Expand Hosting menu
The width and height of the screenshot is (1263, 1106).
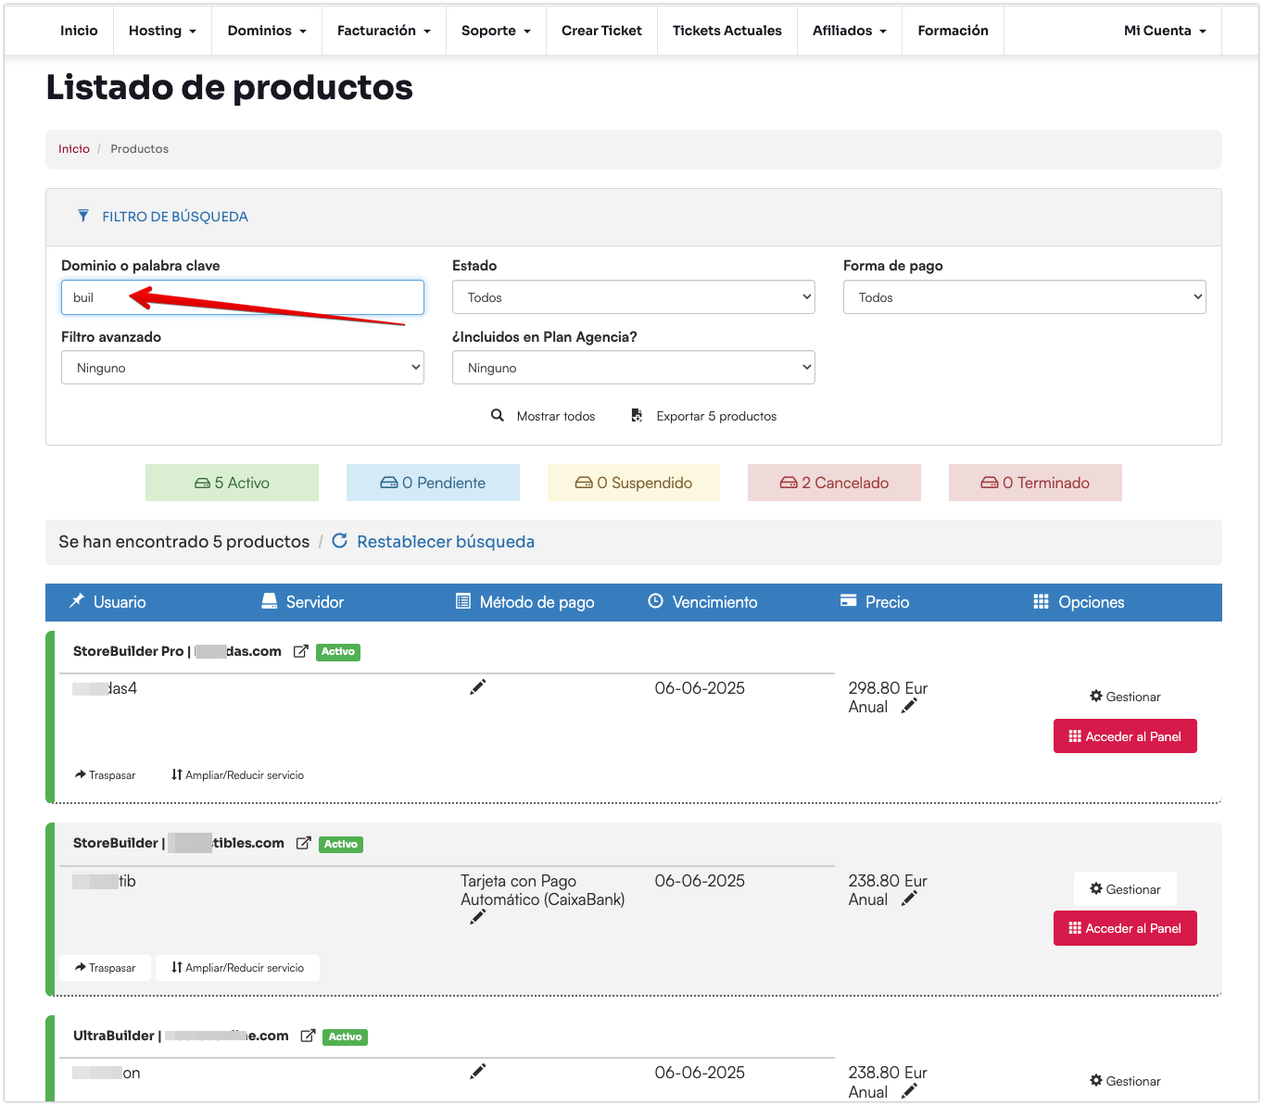tap(162, 31)
